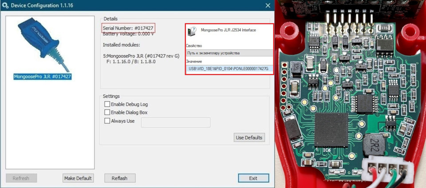Click the MongoosePro JLR J2534 device icon

tap(192, 31)
